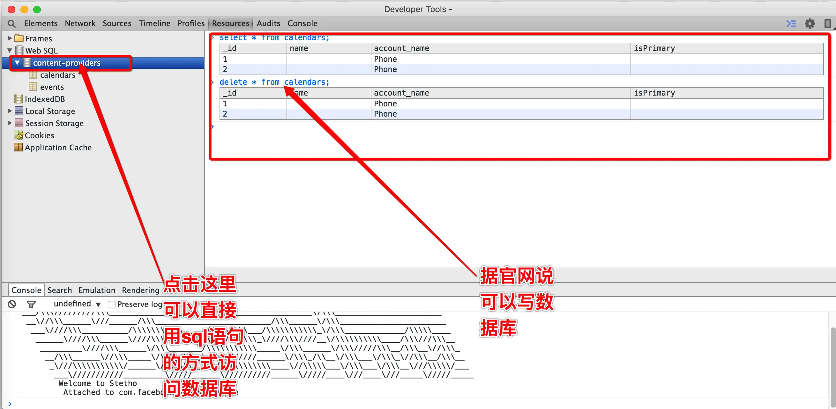Open the Emulation drawer tab
Screen dimensions: 836x409
[97, 290]
